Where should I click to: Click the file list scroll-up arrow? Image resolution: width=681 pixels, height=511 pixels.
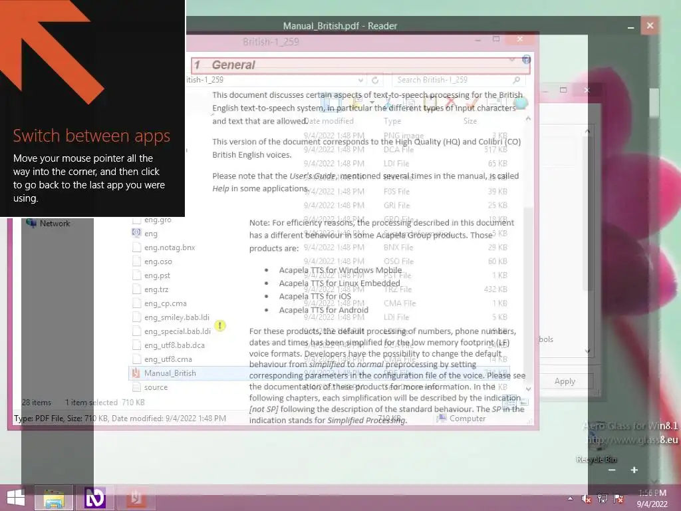[528, 118]
